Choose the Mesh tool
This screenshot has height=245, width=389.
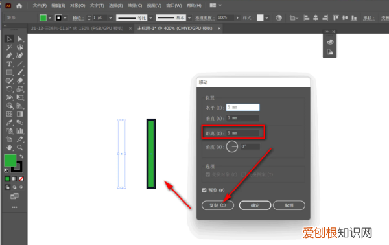pos(9,114)
